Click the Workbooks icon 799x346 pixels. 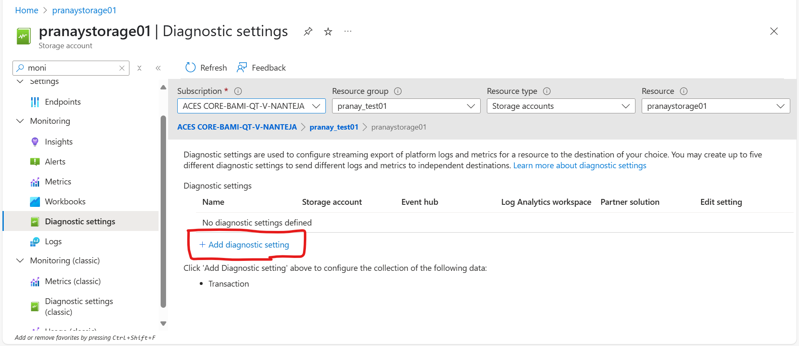pyautogui.click(x=35, y=202)
